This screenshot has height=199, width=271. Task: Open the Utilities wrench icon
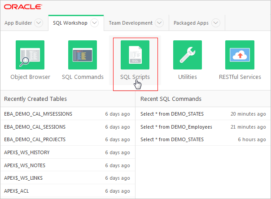click(187, 55)
